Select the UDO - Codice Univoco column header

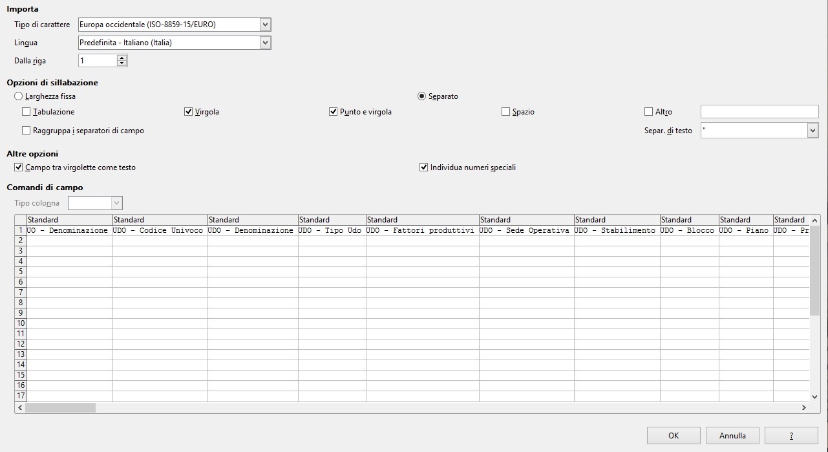tap(160, 220)
